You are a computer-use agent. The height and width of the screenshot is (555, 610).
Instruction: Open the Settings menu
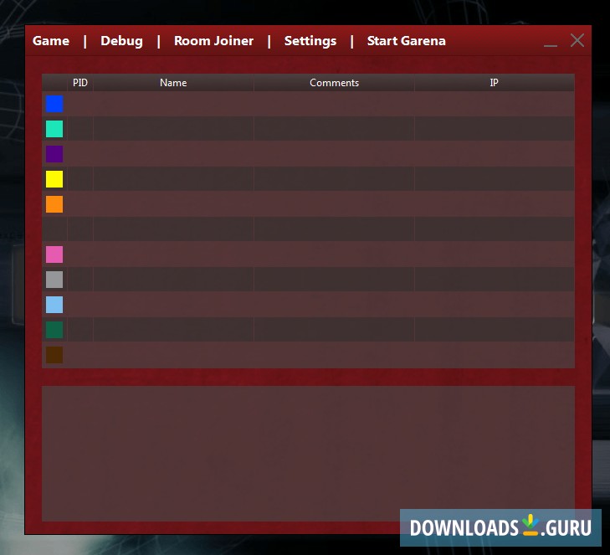coord(310,41)
